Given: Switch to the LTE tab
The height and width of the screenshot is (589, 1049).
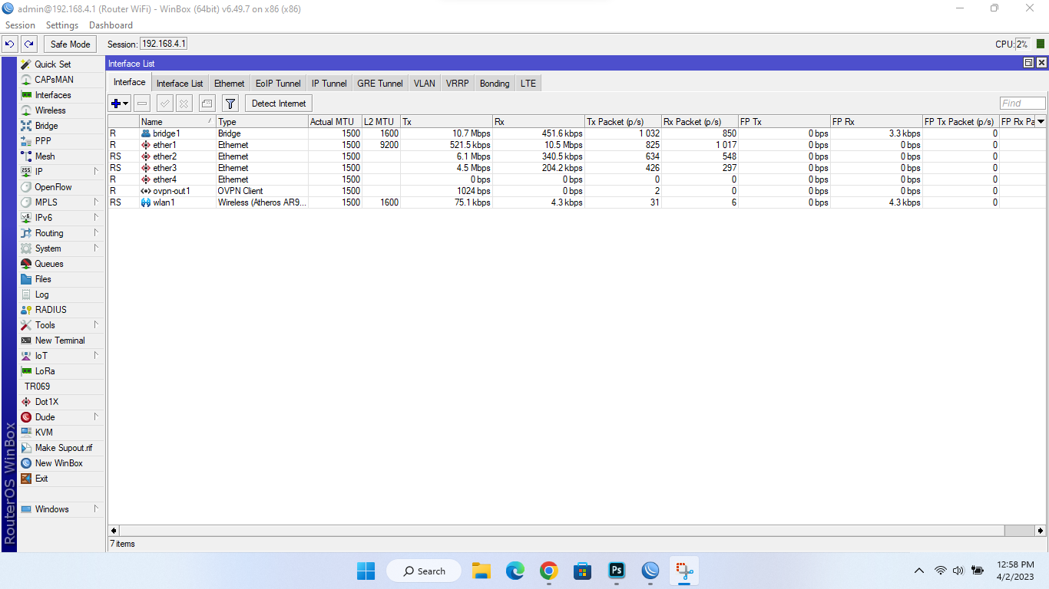Looking at the screenshot, I should point(528,84).
